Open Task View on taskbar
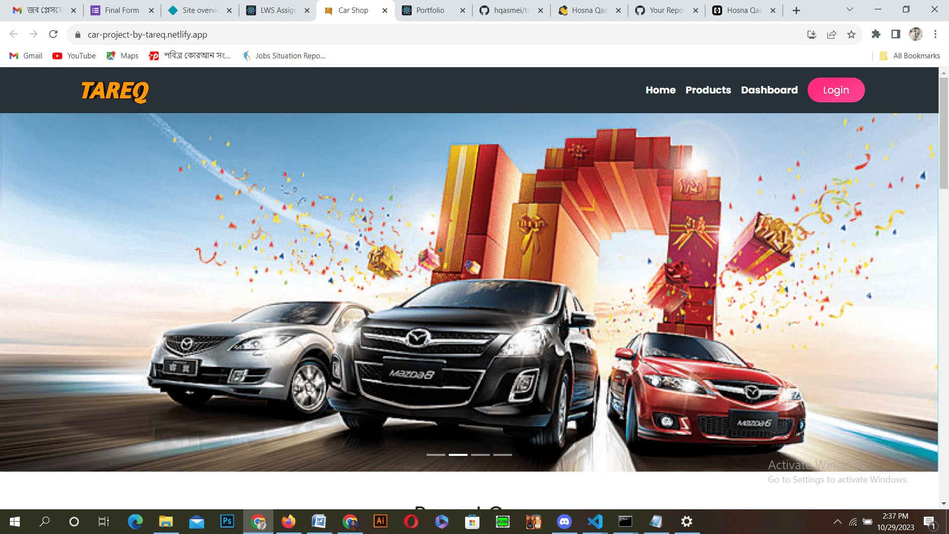The image size is (949, 534). 104,522
